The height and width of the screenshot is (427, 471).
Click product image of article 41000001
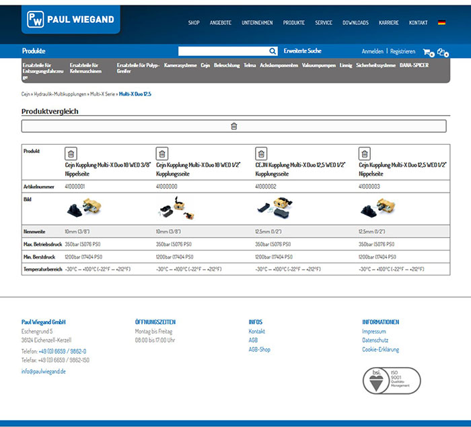click(84, 208)
